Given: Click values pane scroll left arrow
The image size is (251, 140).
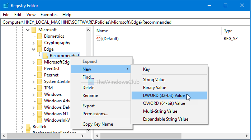Looking at the screenshot, I should pyautogui.click(x=97, y=136).
